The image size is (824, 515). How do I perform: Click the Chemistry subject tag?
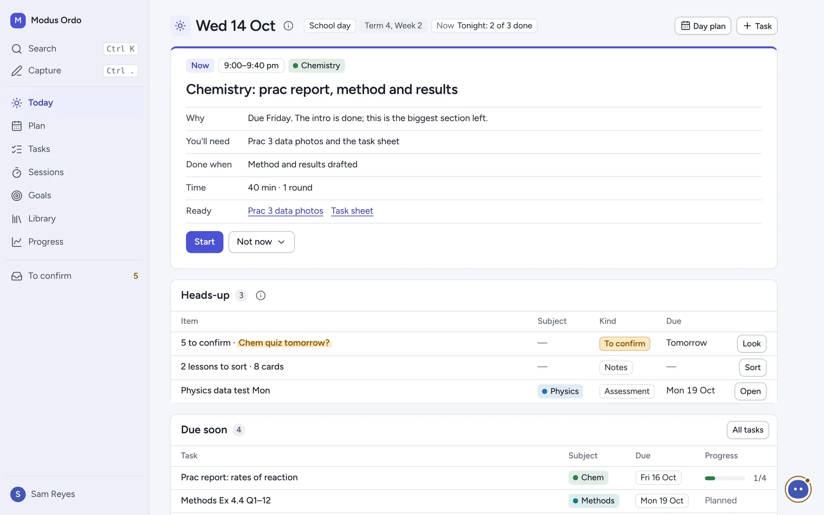(x=317, y=65)
